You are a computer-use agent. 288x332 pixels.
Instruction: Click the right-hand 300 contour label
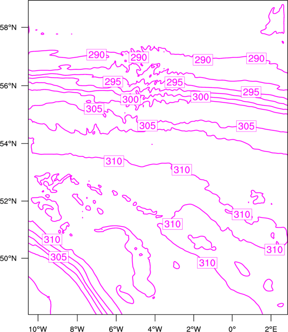(201, 97)
